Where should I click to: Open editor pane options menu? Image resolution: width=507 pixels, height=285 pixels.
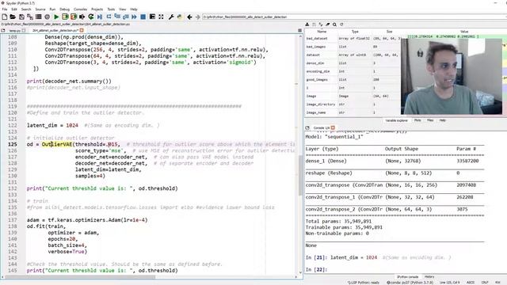point(299,30)
